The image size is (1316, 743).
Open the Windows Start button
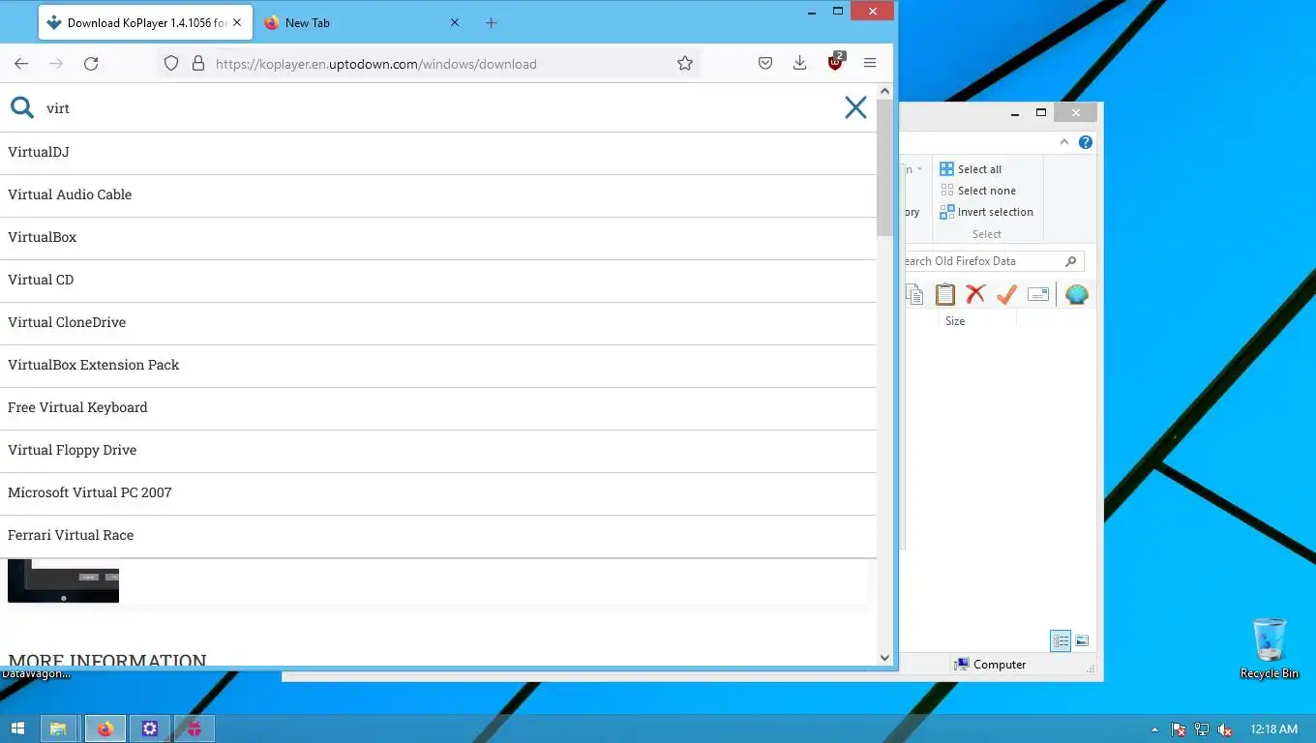[17, 728]
